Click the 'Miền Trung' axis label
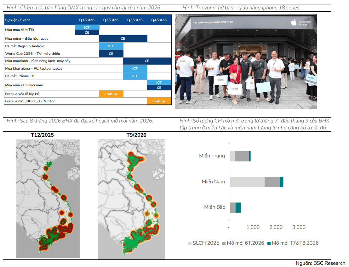This screenshot has height=267, width=349. pos(212,156)
